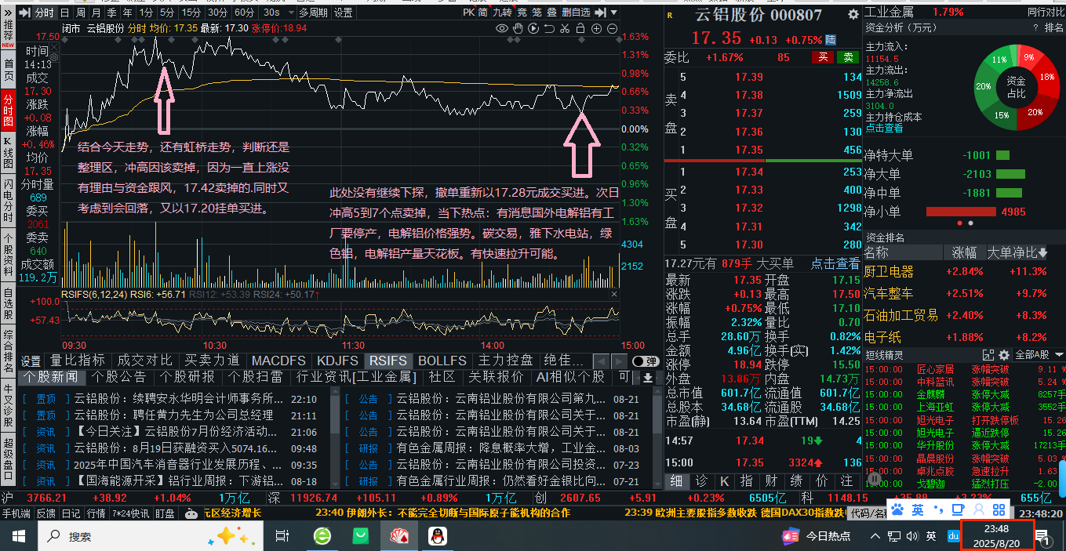Click the collapse-right arrow icon beside 删自选
1066x551 pixels.
(x=600, y=13)
